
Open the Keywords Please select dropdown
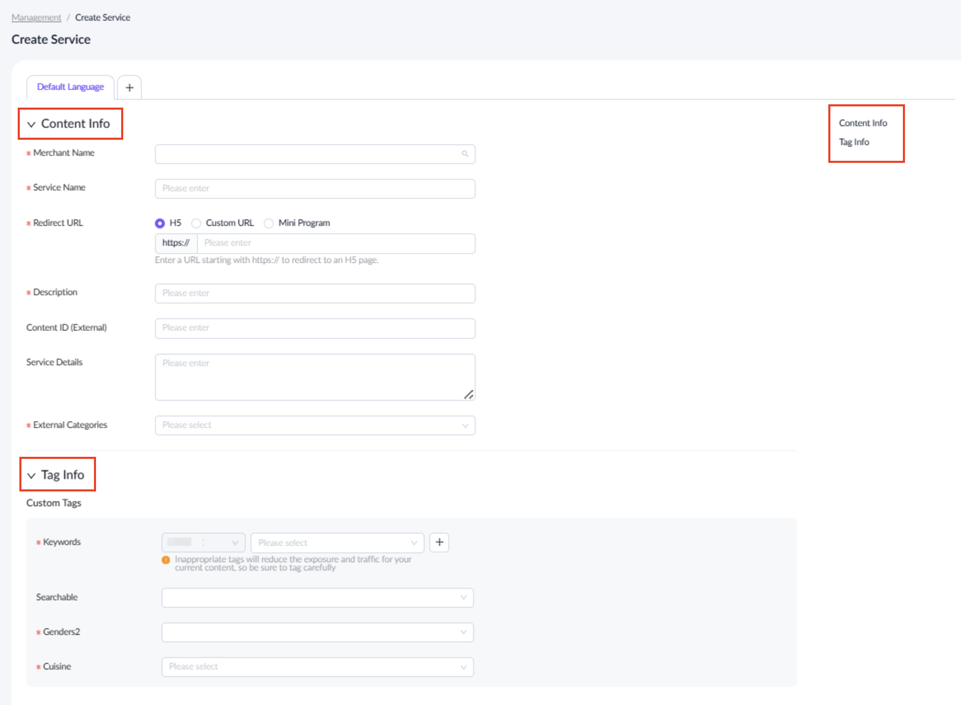click(337, 543)
